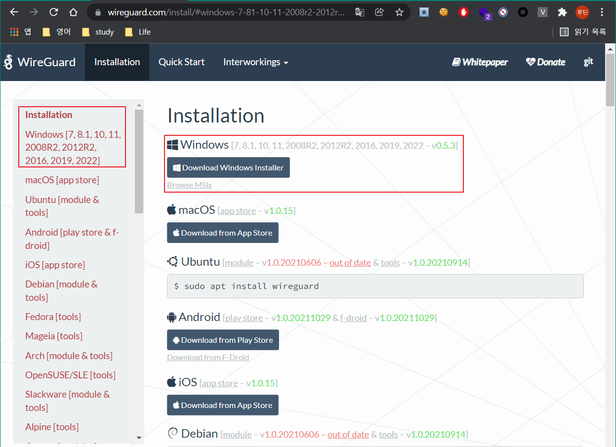Open the Life bookmarks folder

tap(138, 32)
